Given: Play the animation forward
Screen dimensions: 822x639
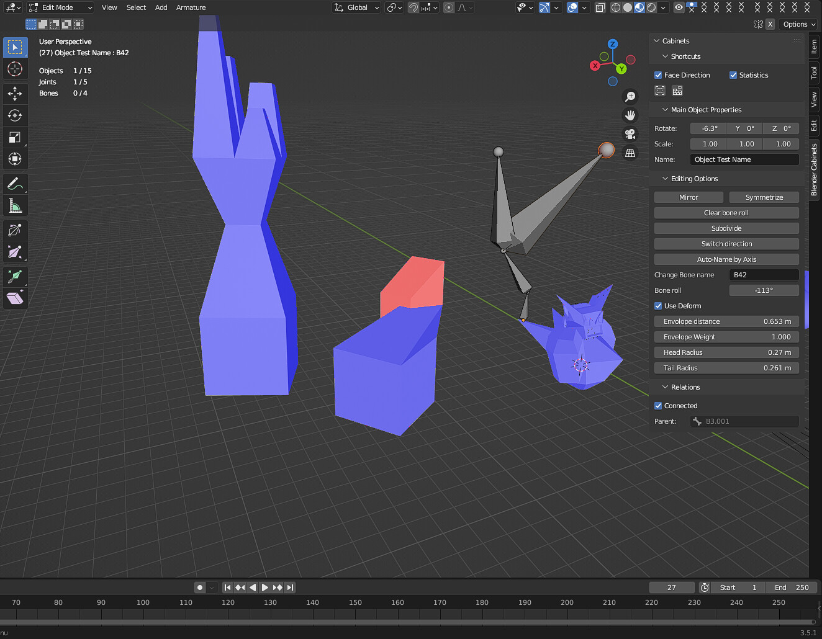Looking at the screenshot, I should tap(265, 588).
